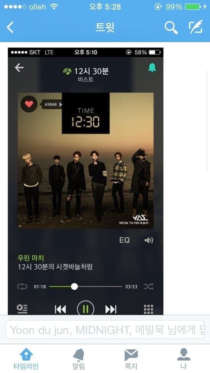Toggle the shuffle playback mode

coord(149,287)
